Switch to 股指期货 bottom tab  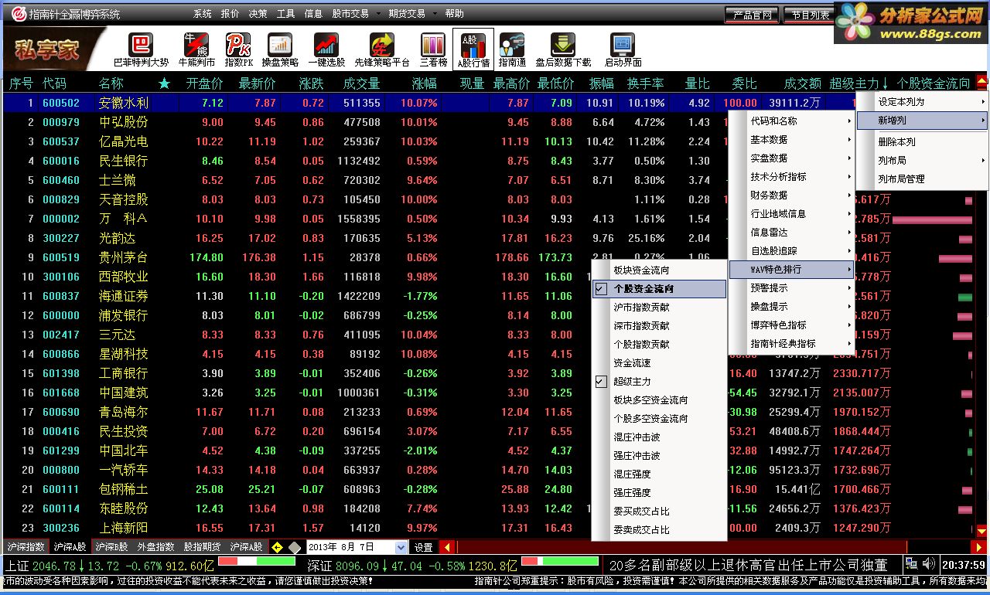202,547
